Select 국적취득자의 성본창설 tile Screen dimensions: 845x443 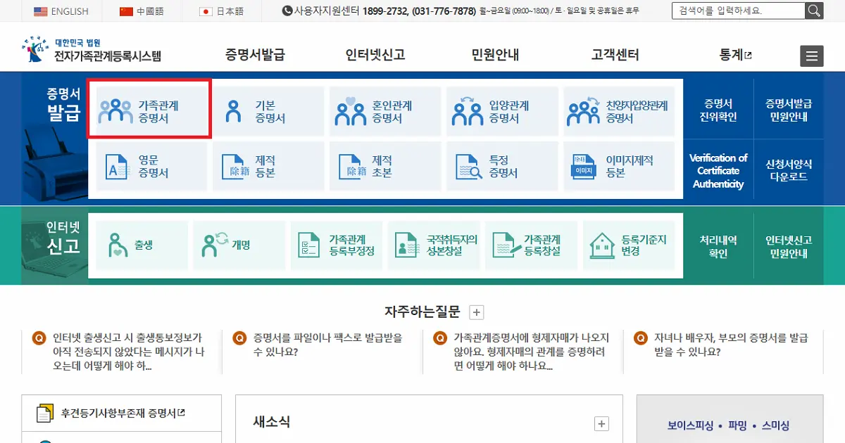tap(434, 245)
